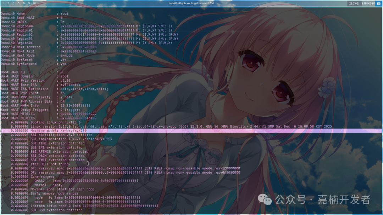Click 'Domain0 Next Arg1' value 0x00000000fe00000
Screen dimensions: 383x215
pyautogui.click(x=78, y=51)
